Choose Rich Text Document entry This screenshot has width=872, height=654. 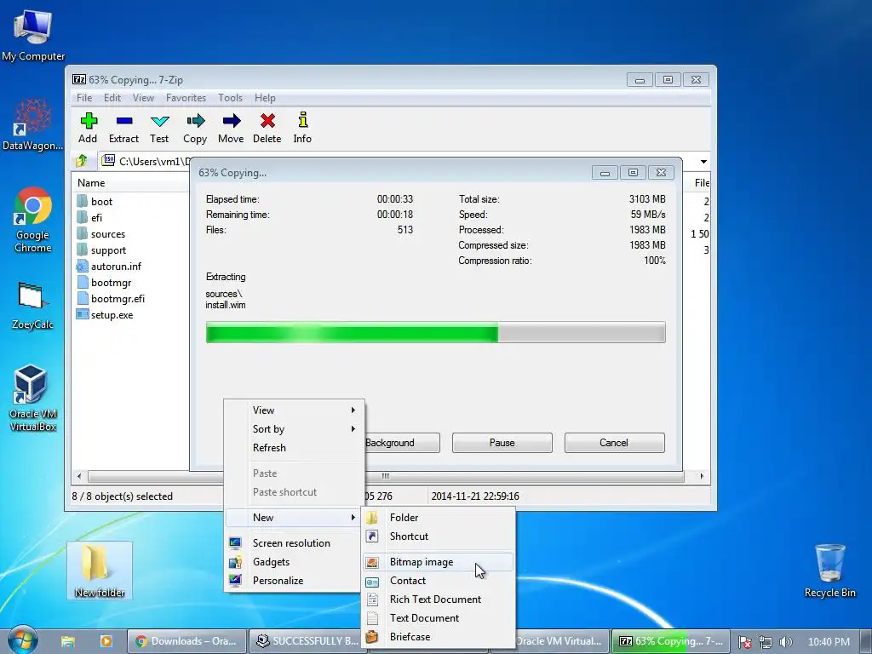(439, 599)
